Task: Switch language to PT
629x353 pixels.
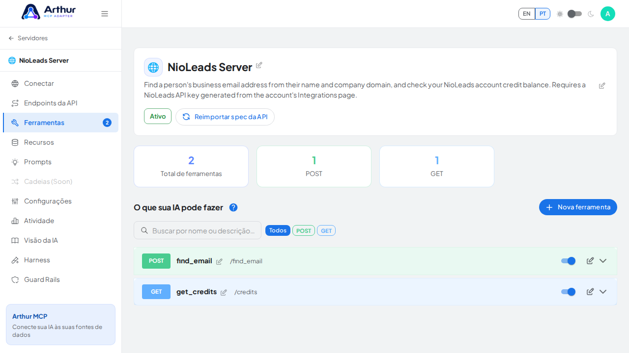Action: click(x=543, y=14)
